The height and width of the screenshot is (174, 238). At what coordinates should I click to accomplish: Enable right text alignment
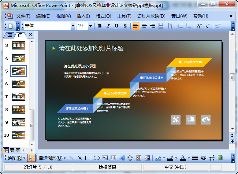click(x=153, y=26)
